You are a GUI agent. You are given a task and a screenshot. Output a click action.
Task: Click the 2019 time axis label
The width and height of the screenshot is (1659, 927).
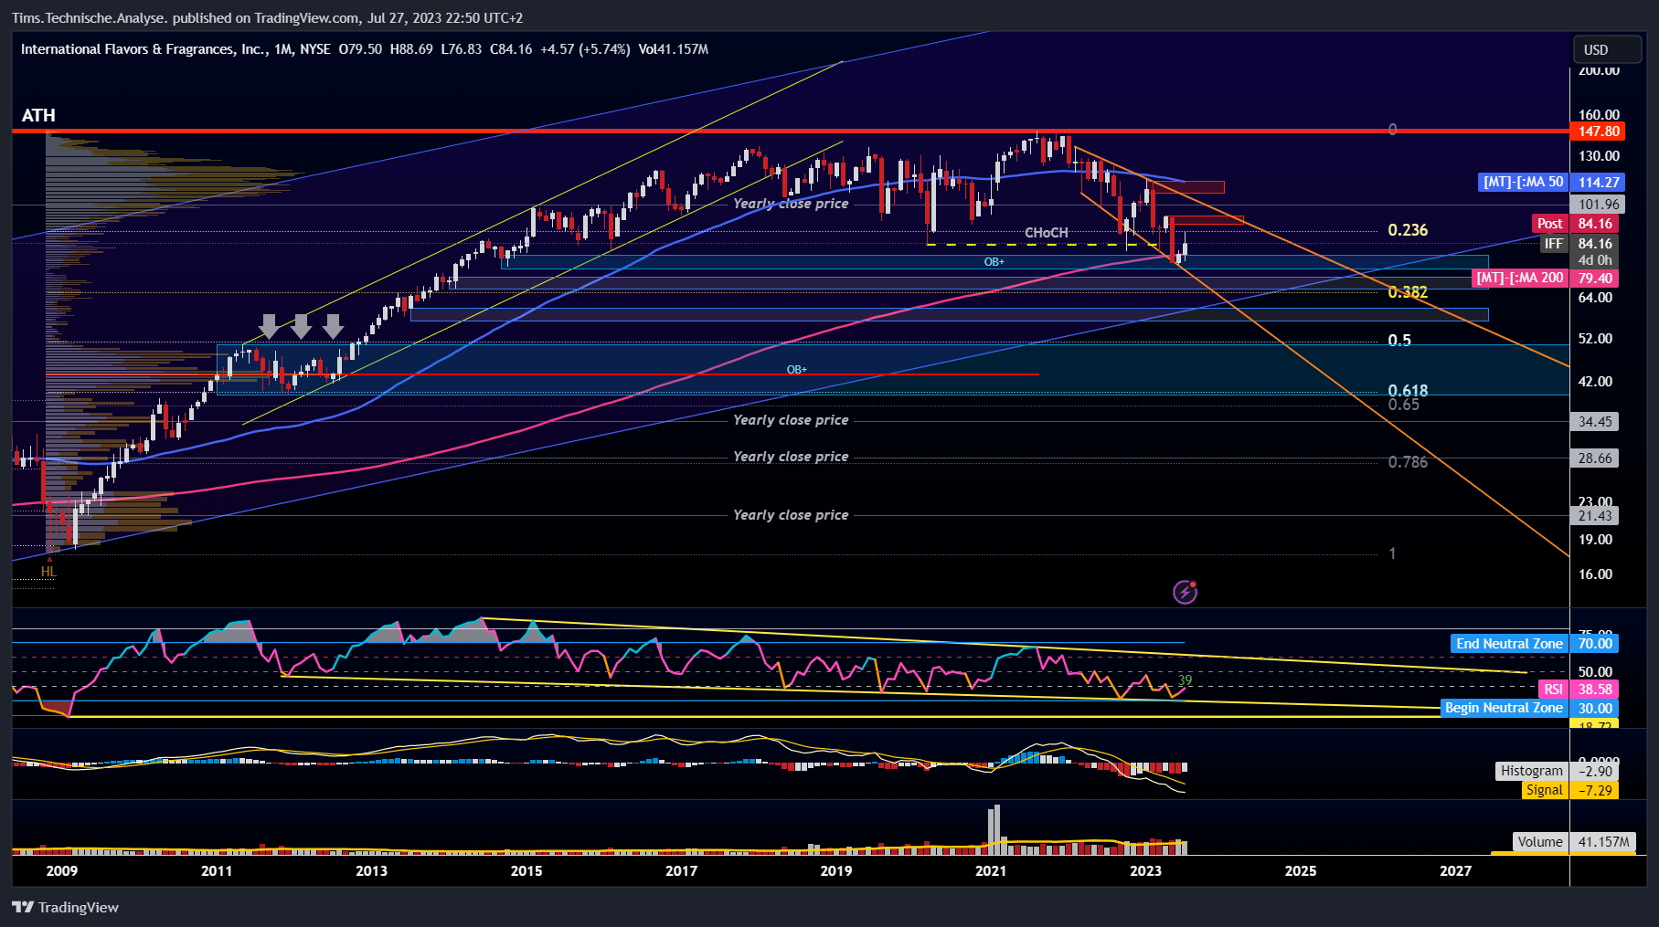pos(836,870)
